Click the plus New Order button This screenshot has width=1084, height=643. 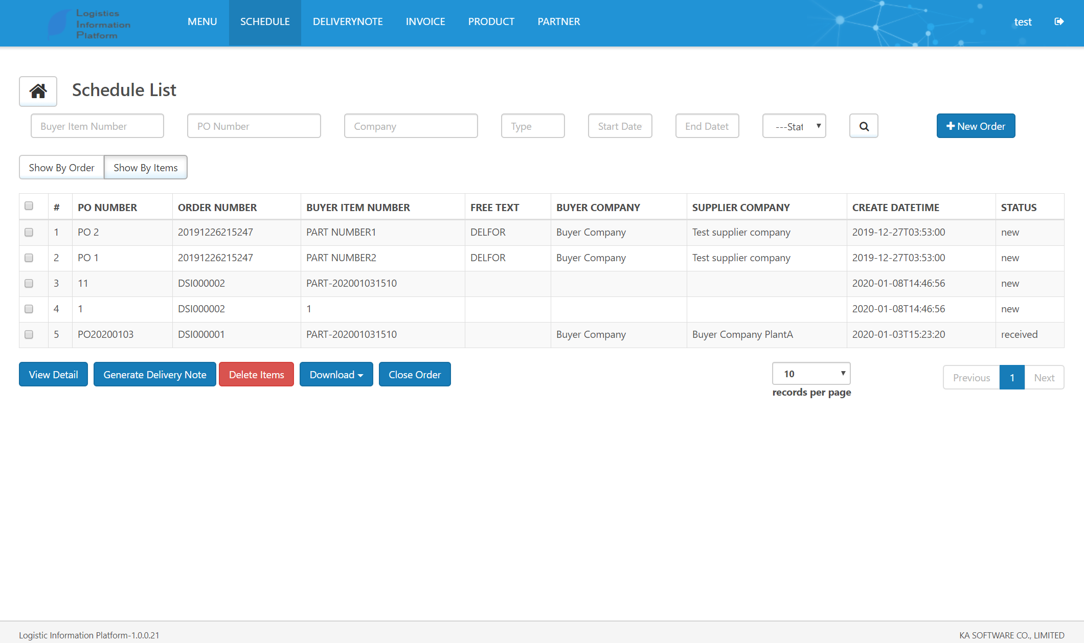tap(976, 126)
